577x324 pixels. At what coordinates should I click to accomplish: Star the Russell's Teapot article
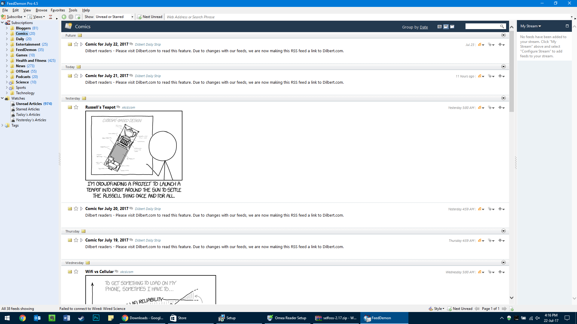coord(76,107)
